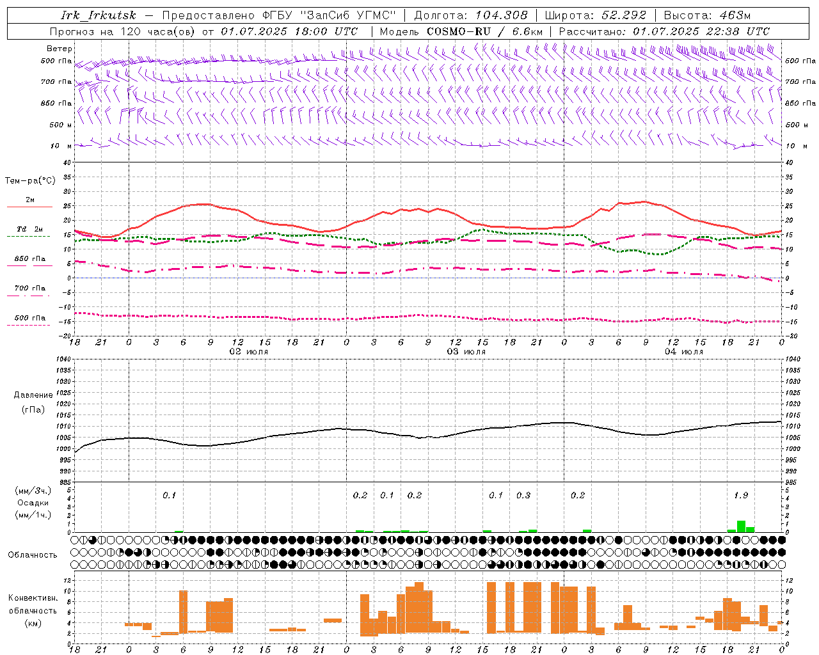819x655 pixels.
Task: Select the provider text ФГБУ "ЗапСиб УГМС"
Action: pyautogui.click(x=330, y=15)
